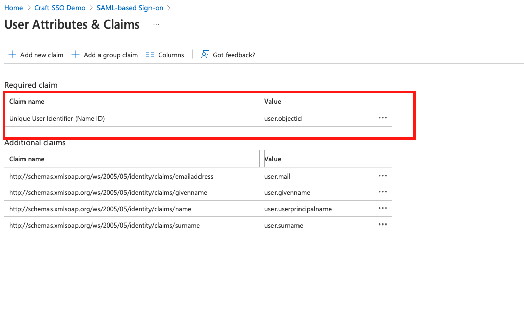This screenshot has width=524, height=324.
Task: Open options for Unique User Identifier claim
Action: 382,117
